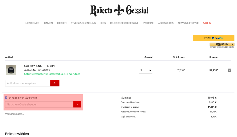Focus the 'Artikelnummer eingeben' input field
This screenshot has height=137, width=237.
[28, 83]
